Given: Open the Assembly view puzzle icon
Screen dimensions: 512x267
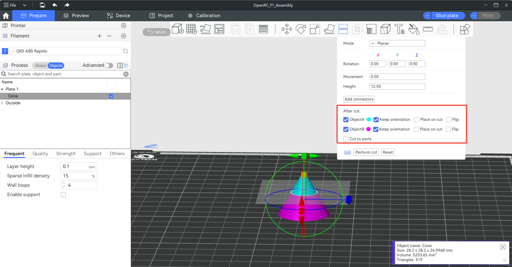Looking at the screenshot, I should click(x=465, y=29).
